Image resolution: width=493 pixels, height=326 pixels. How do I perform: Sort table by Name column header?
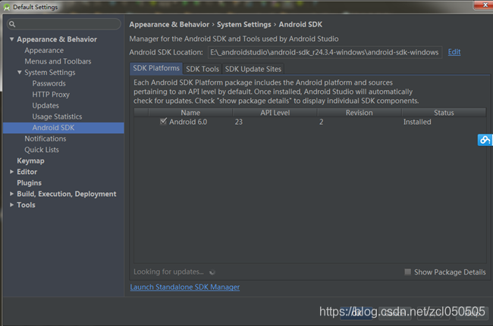pos(190,113)
